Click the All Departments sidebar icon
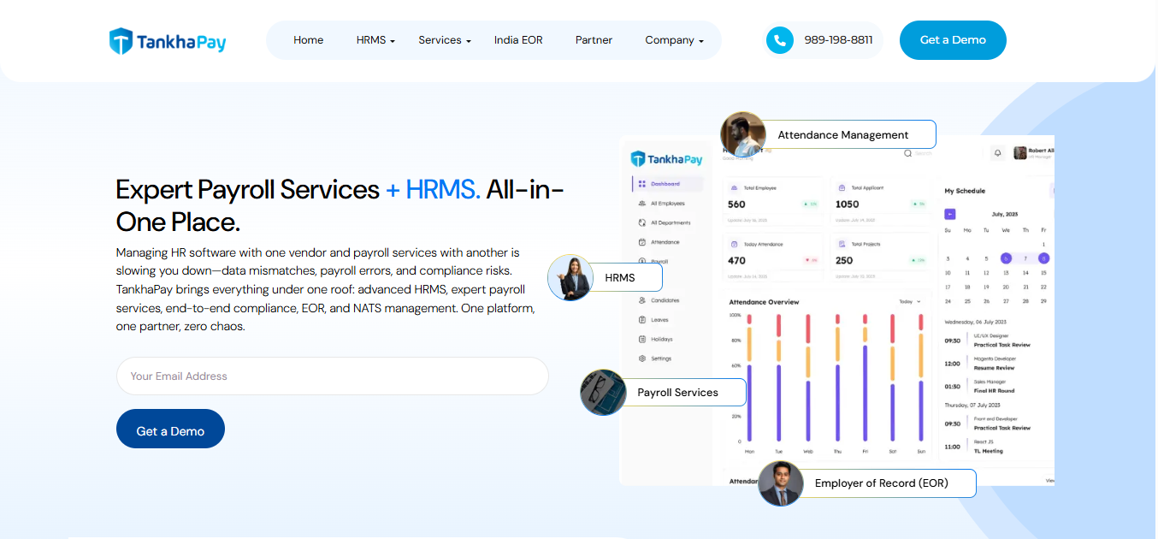 point(642,222)
